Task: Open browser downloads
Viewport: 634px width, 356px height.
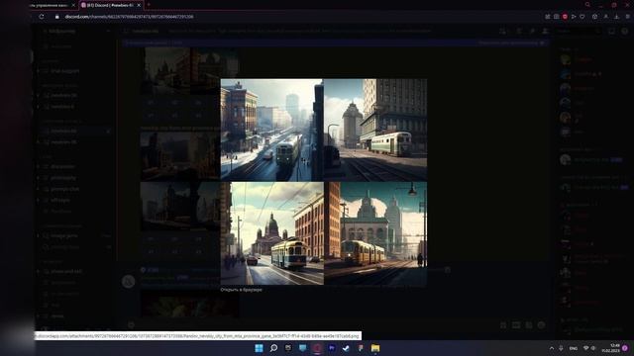Action: [616, 17]
